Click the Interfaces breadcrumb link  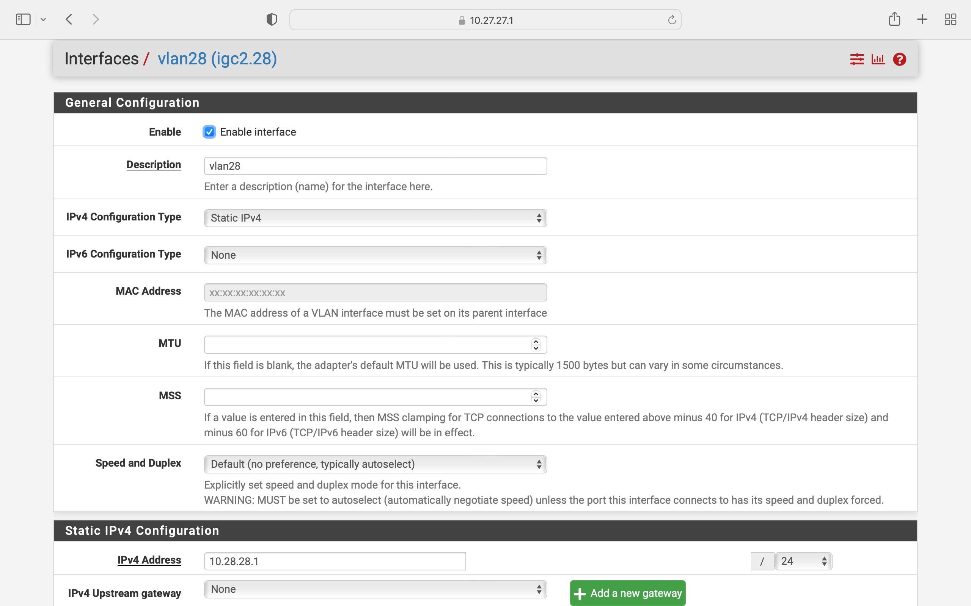tap(102, 58)
